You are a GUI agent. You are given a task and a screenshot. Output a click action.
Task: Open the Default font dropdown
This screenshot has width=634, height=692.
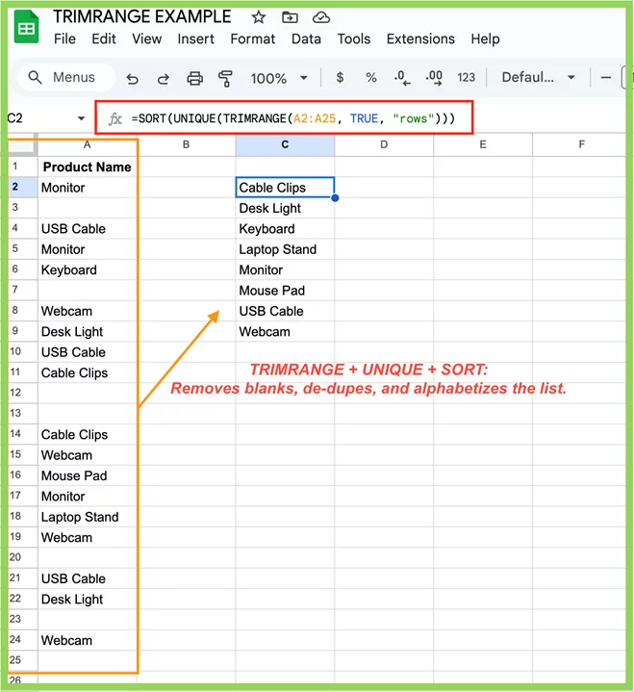point(538,78)
